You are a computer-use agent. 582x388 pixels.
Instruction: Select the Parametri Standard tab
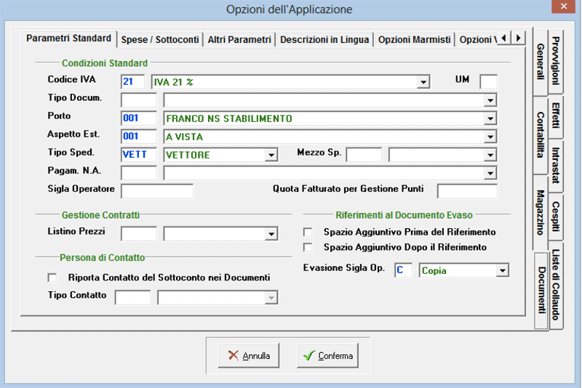pos(68,39)
